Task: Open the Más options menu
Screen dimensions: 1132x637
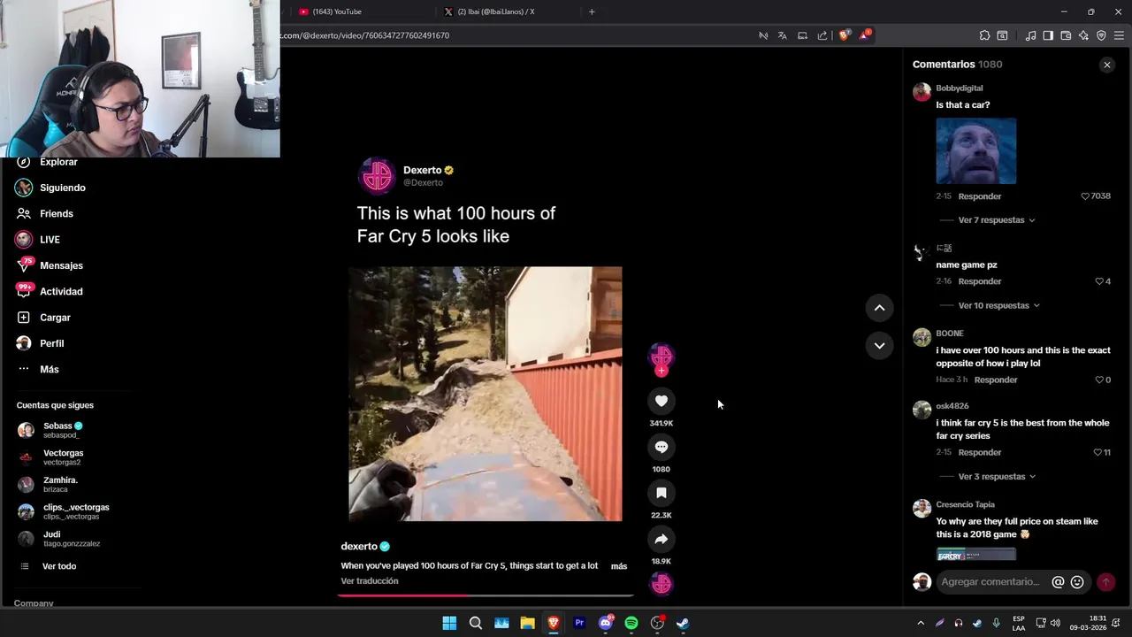Action: click(x=38, y=369)
